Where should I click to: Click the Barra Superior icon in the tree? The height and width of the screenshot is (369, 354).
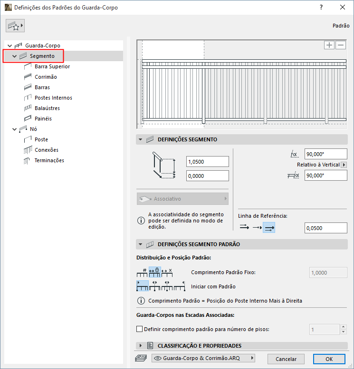(x=28, y=66)
